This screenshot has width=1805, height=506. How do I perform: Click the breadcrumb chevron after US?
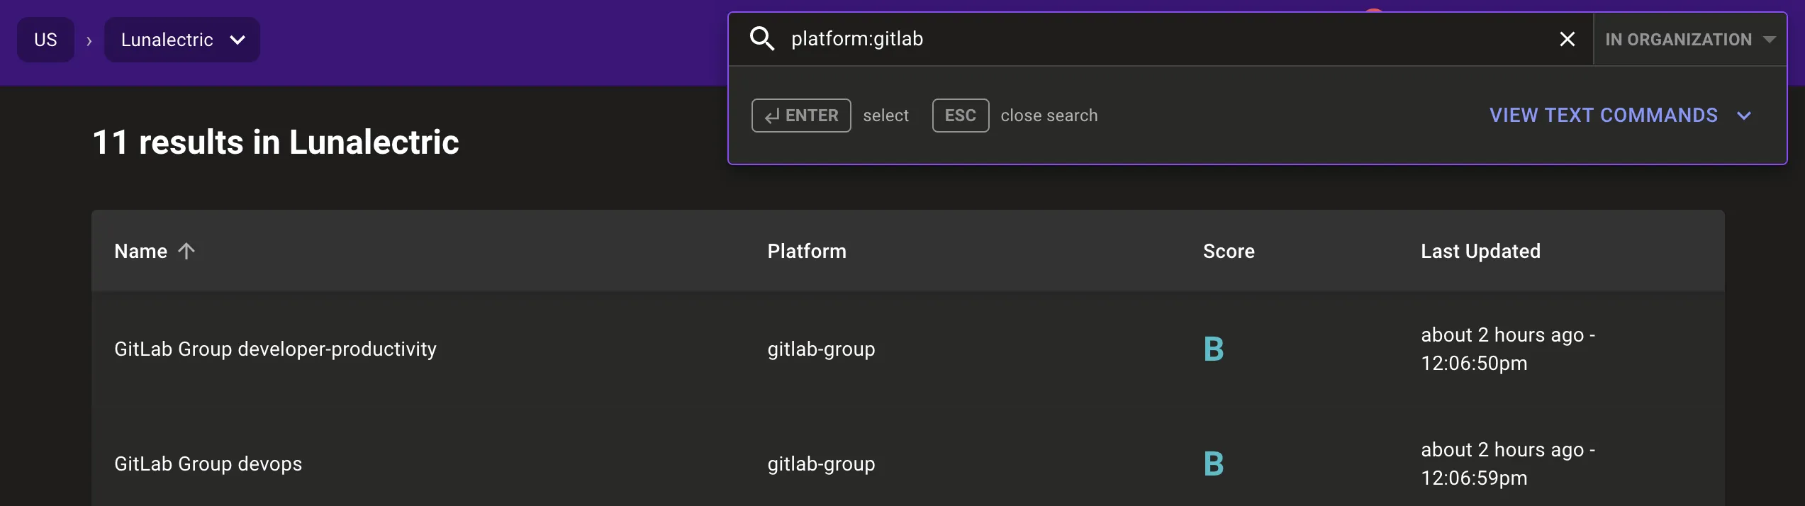tap(89, 40)
